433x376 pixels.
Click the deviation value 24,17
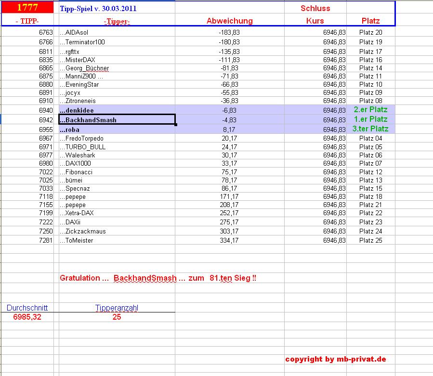229,147
